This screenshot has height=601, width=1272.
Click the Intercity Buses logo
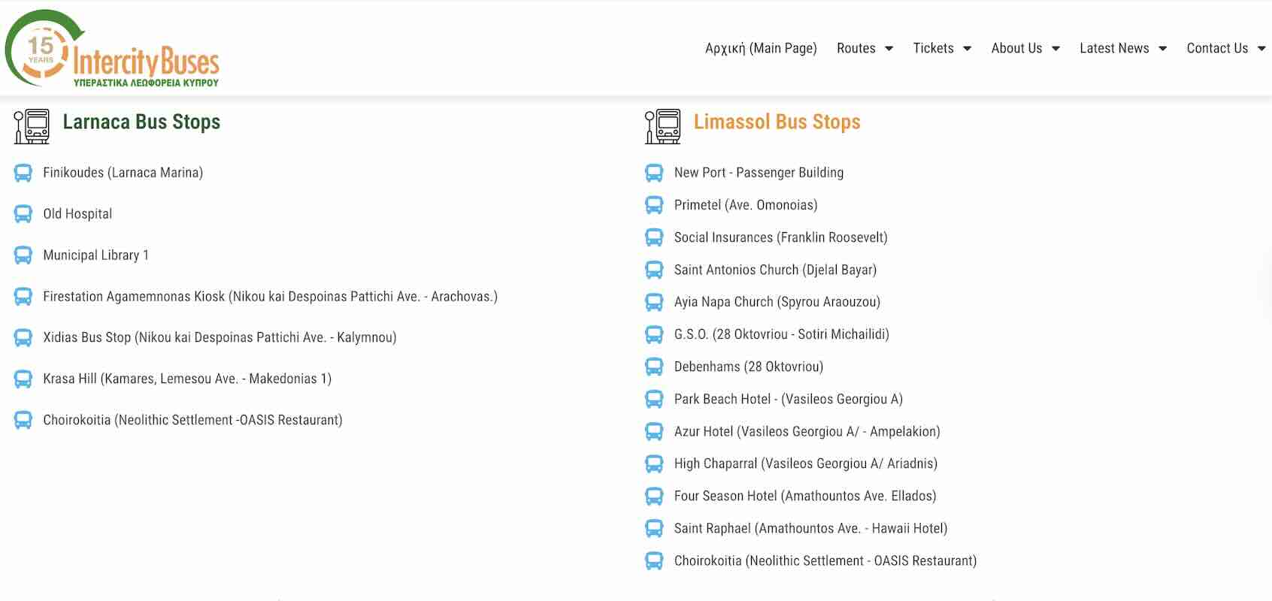click(x=113, y=49)
